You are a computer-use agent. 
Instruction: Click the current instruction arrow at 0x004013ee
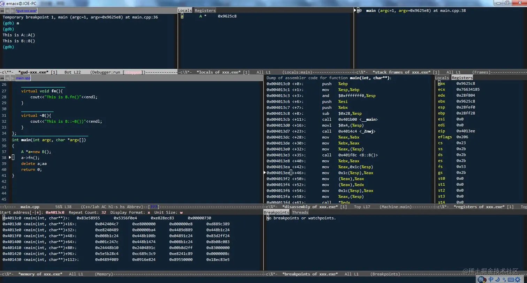[x=265, y=173]
